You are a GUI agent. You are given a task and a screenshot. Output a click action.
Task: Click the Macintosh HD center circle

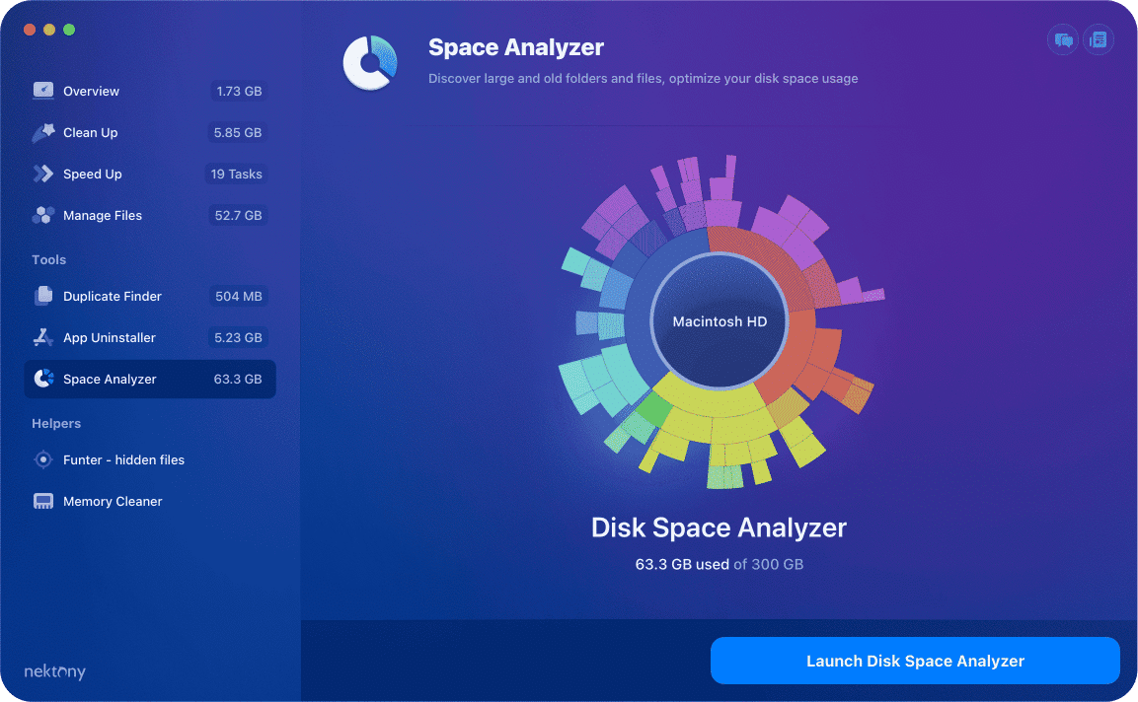click(x=720, y=321)
